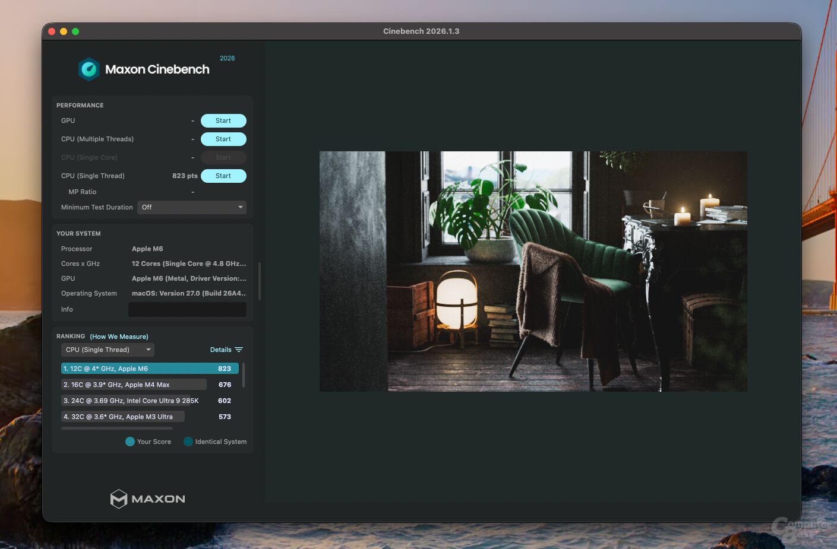837x549 pixels.
Task: Open the How We Measure link
Action: [x=119, y=337]
